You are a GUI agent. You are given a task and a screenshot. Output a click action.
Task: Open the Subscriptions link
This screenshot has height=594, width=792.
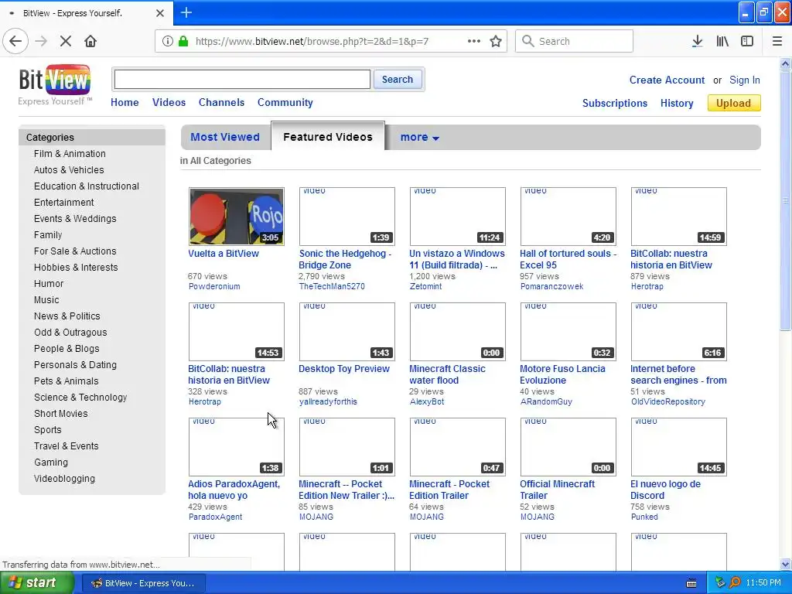click(615, 103)
